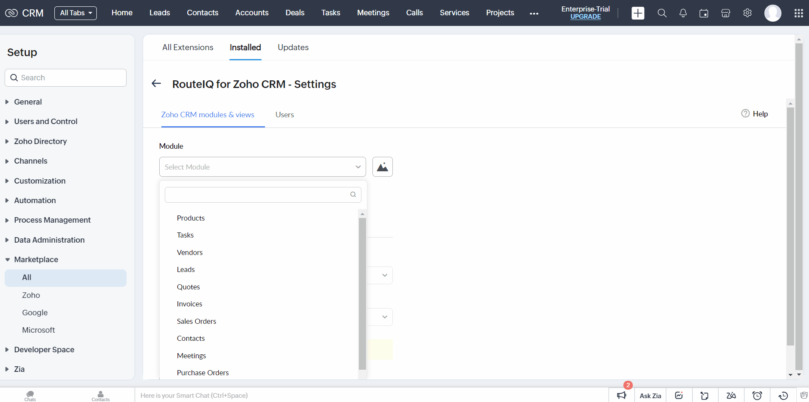Click the announcements megaphone icon
809x402 pixels.
(622, 396)
